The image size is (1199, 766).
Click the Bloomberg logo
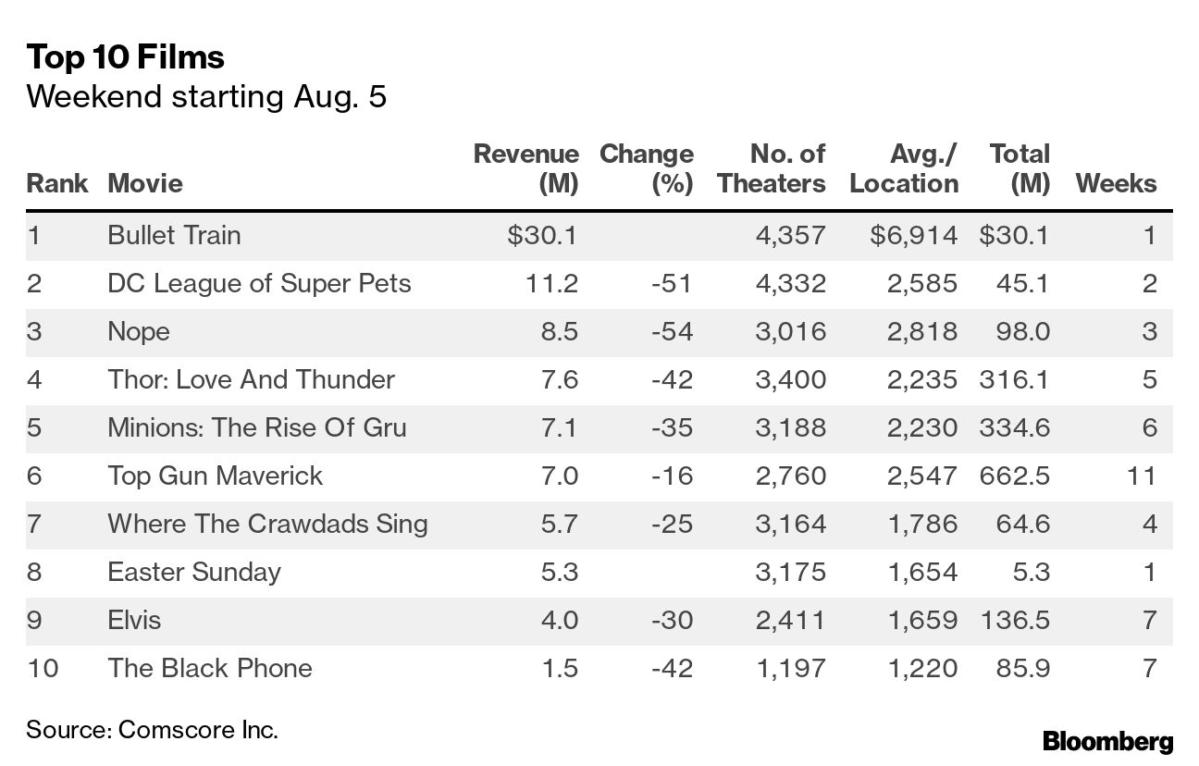point(1107,741)
